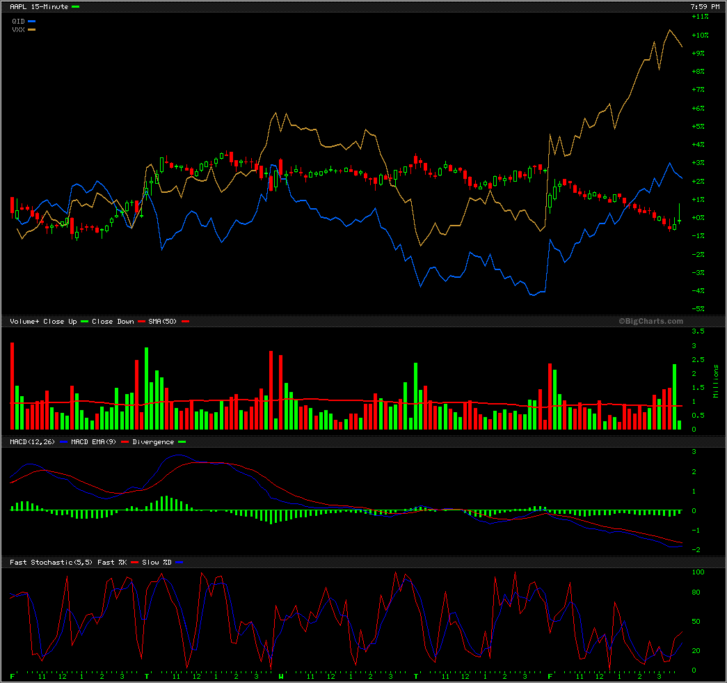Click the Close Down legend label
This screenshot has width=727, height=683.
[113, 321]
